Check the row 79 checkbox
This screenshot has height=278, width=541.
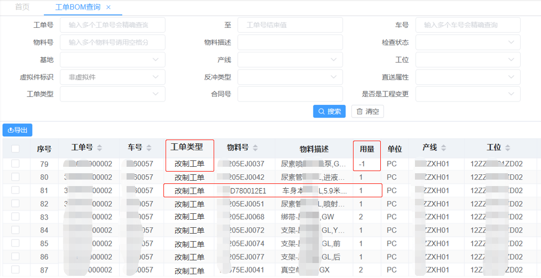(15, 164)
